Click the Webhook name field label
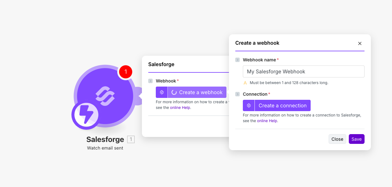Viewport: 392px width, 187px height. click(259, 60)
